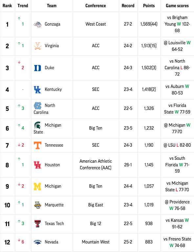Image resolution: width=194 pixels, height=252 pixels.
Task: Click Nevada's red down-arrow trend indicator
Action: pyautogui.click(x=19, y=240)
